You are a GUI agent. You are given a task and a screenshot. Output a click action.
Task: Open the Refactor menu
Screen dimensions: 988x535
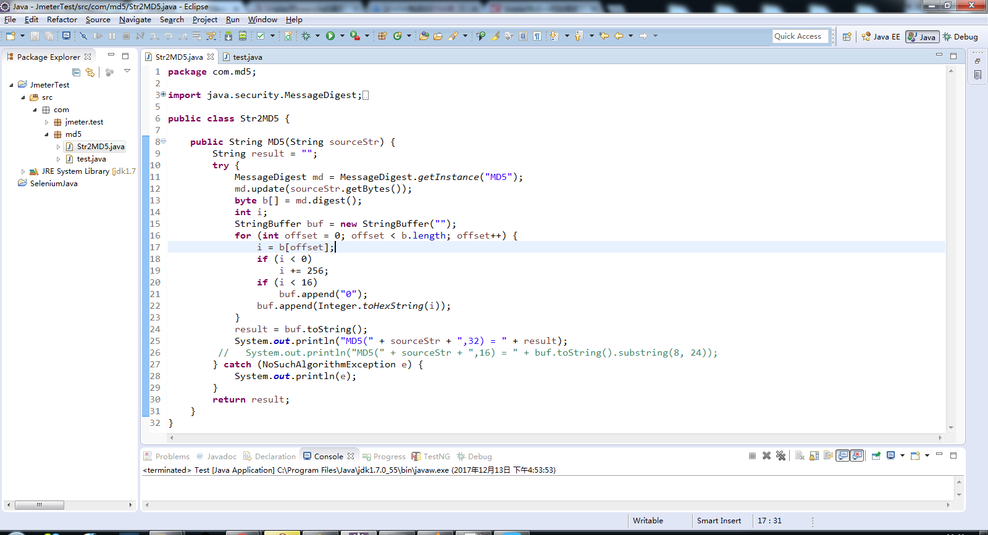(62, 20)
